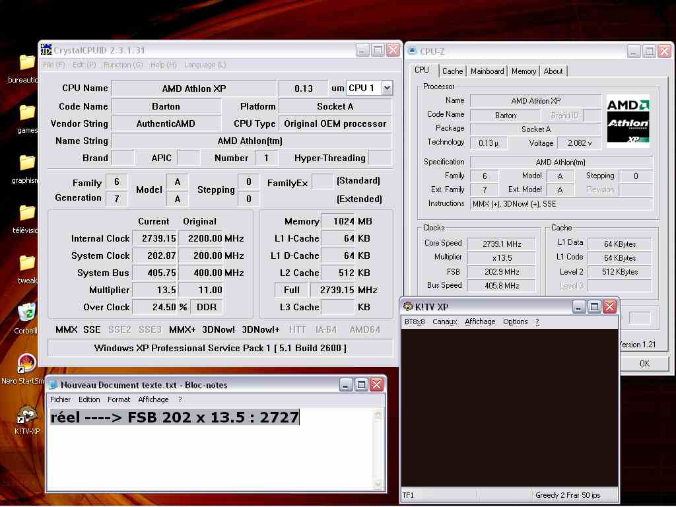676x507 pixels.
Task: Switch to the Mainboard tab in CPU-Z
Action: tap(487, 71)
